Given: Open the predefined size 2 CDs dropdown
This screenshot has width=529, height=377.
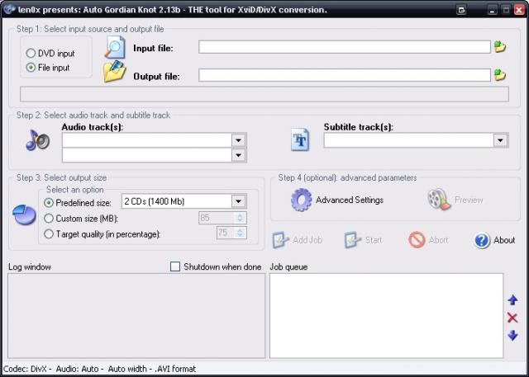Looking at the screenshot, I should pos(239,201).
